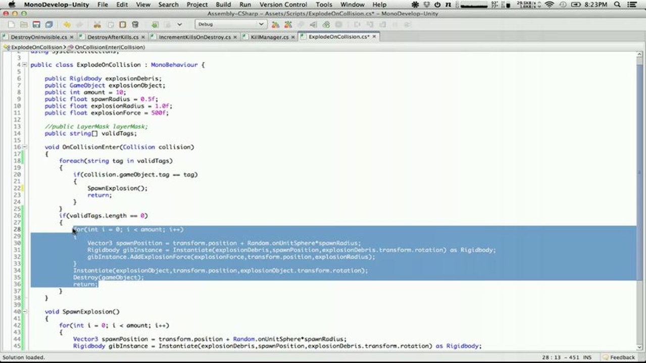Image resolution: width=646 pixels, height=363 pixels.
Task: Click the Copy toolbar icon
Action: tap(110, 24)
